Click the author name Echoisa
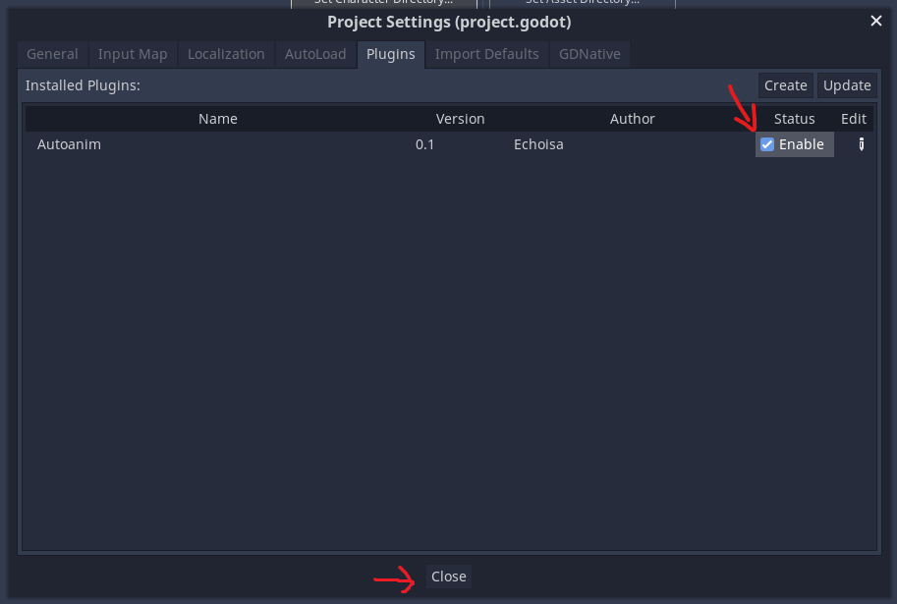 pos(538,144)
